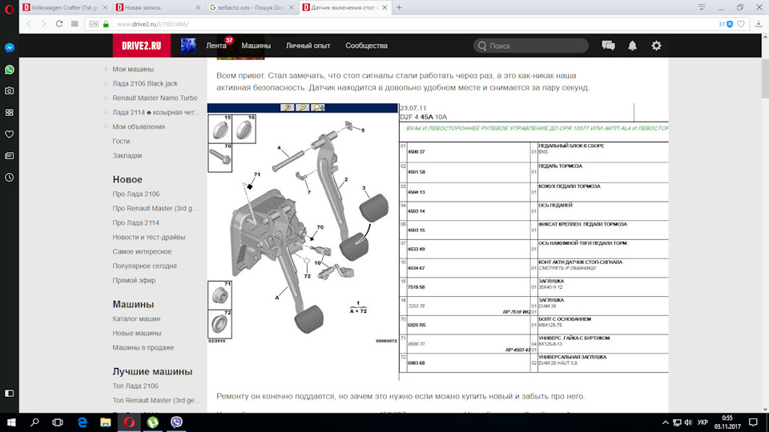
Task: Open Машины в продаже link
Action: click(143, 348)
